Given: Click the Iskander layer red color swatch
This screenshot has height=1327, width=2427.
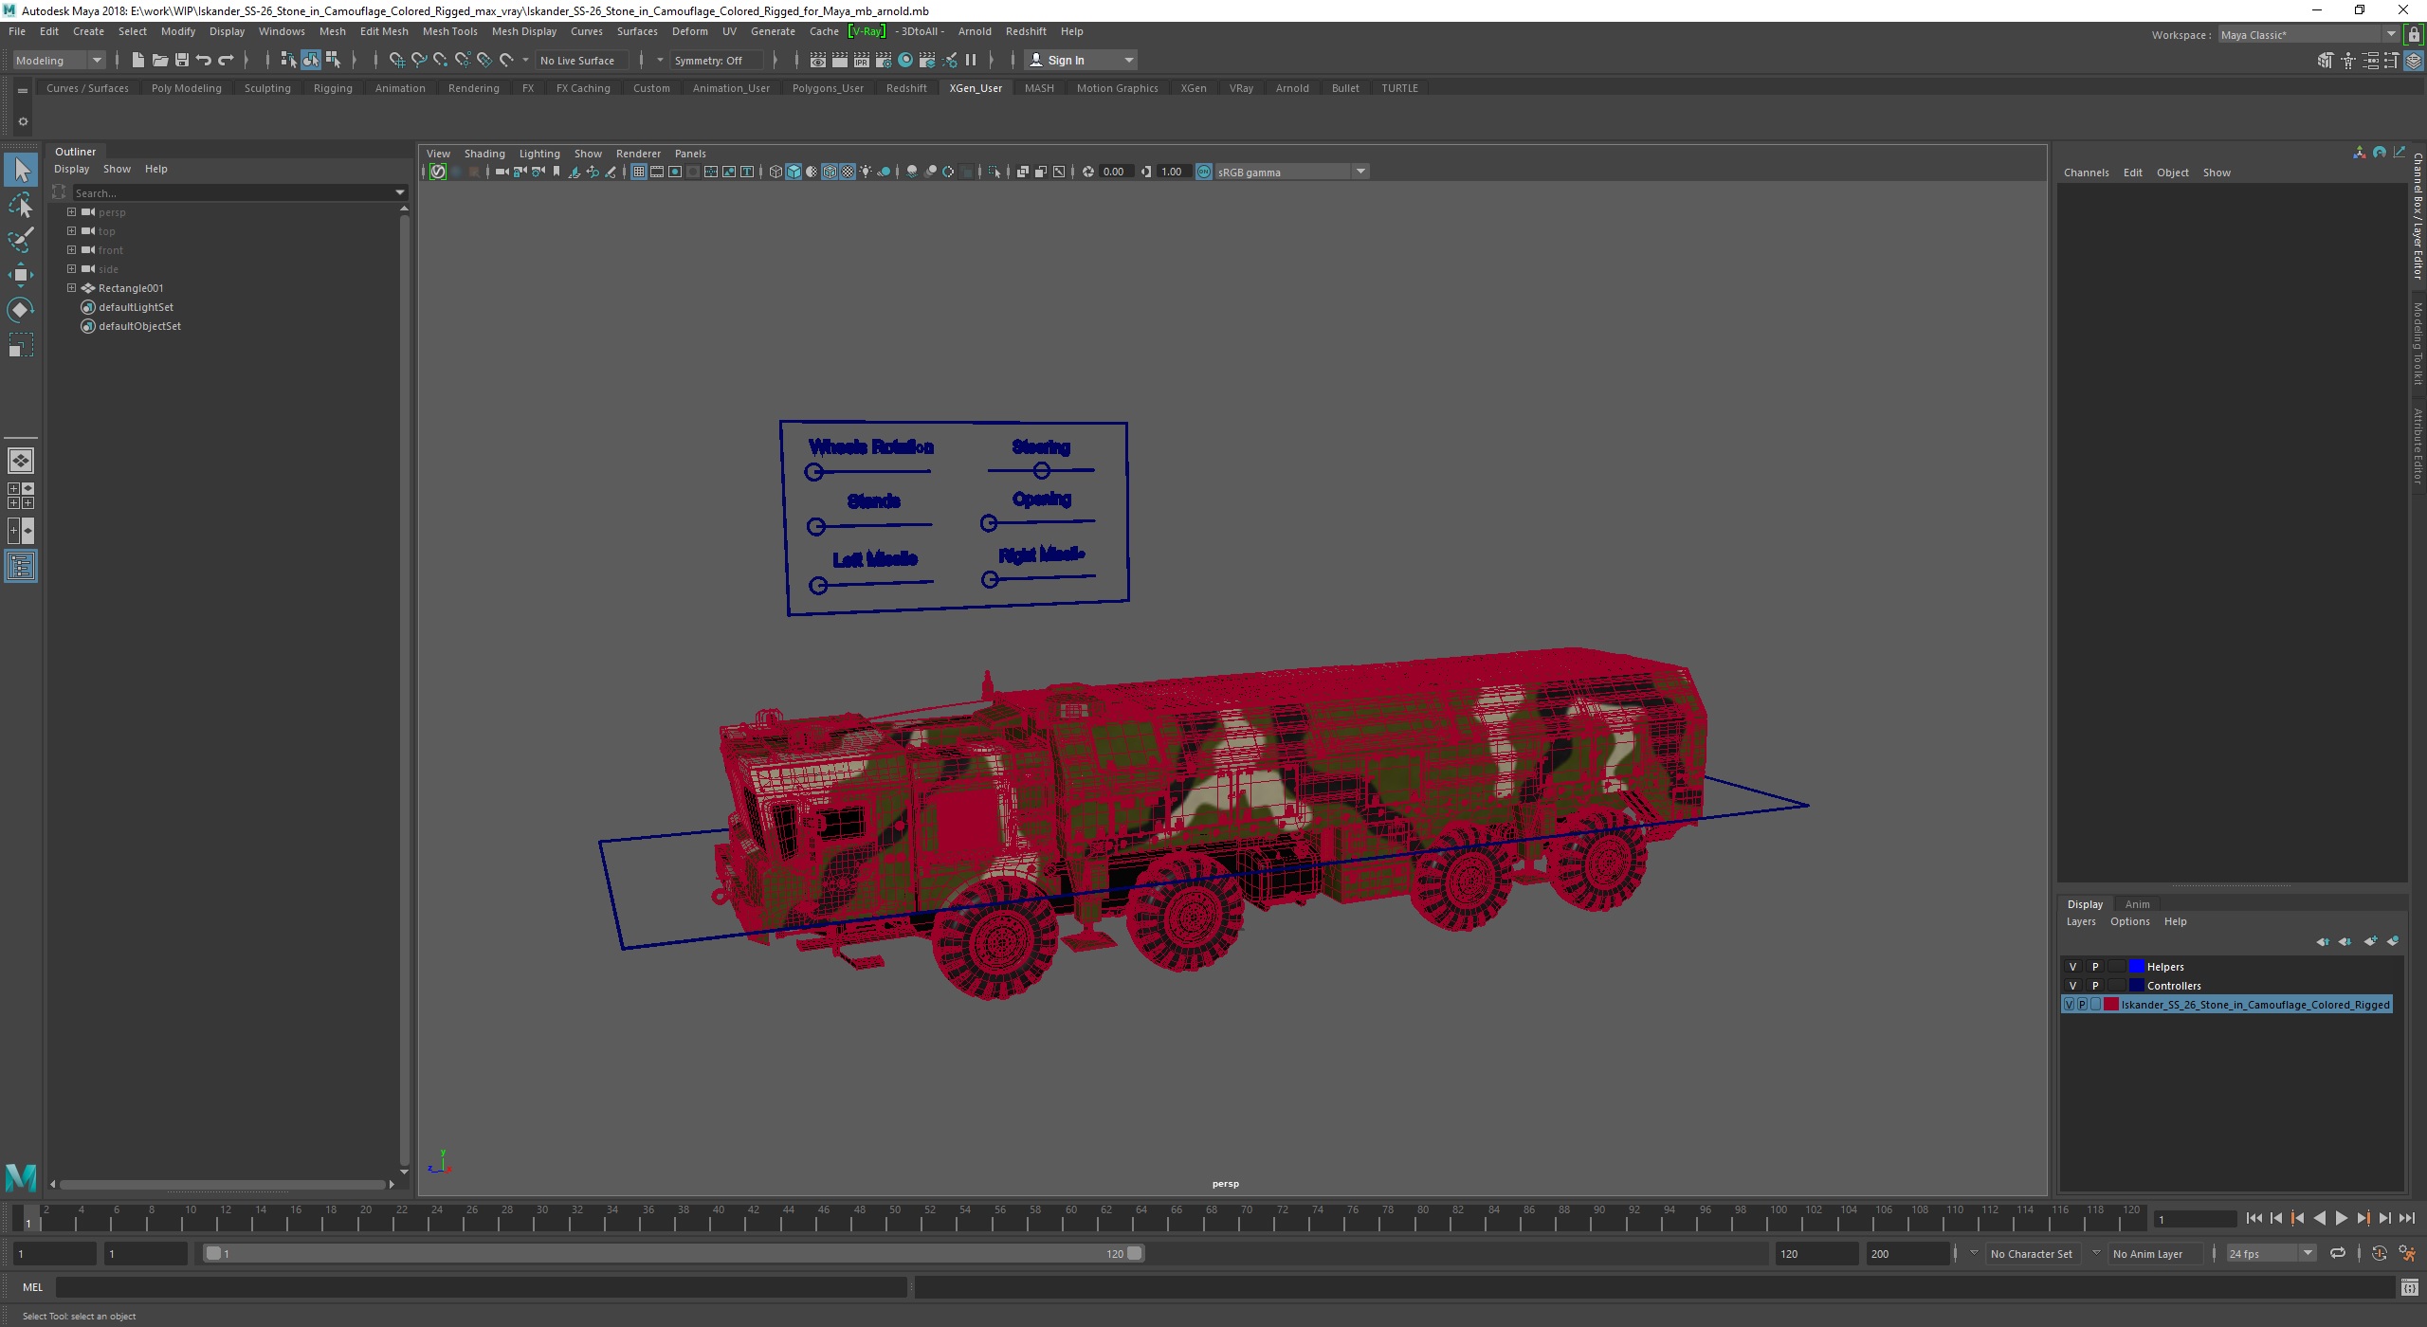Looking at the screenshot, I should (2111, 1005).
